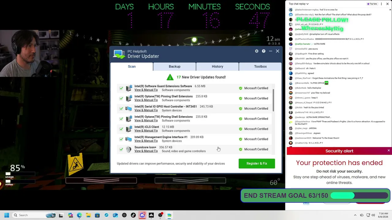Viewport: 392px width, 220px height.
Task: Open View & Manual Fix for Software Guard Extensions
Action: (146, 90)
